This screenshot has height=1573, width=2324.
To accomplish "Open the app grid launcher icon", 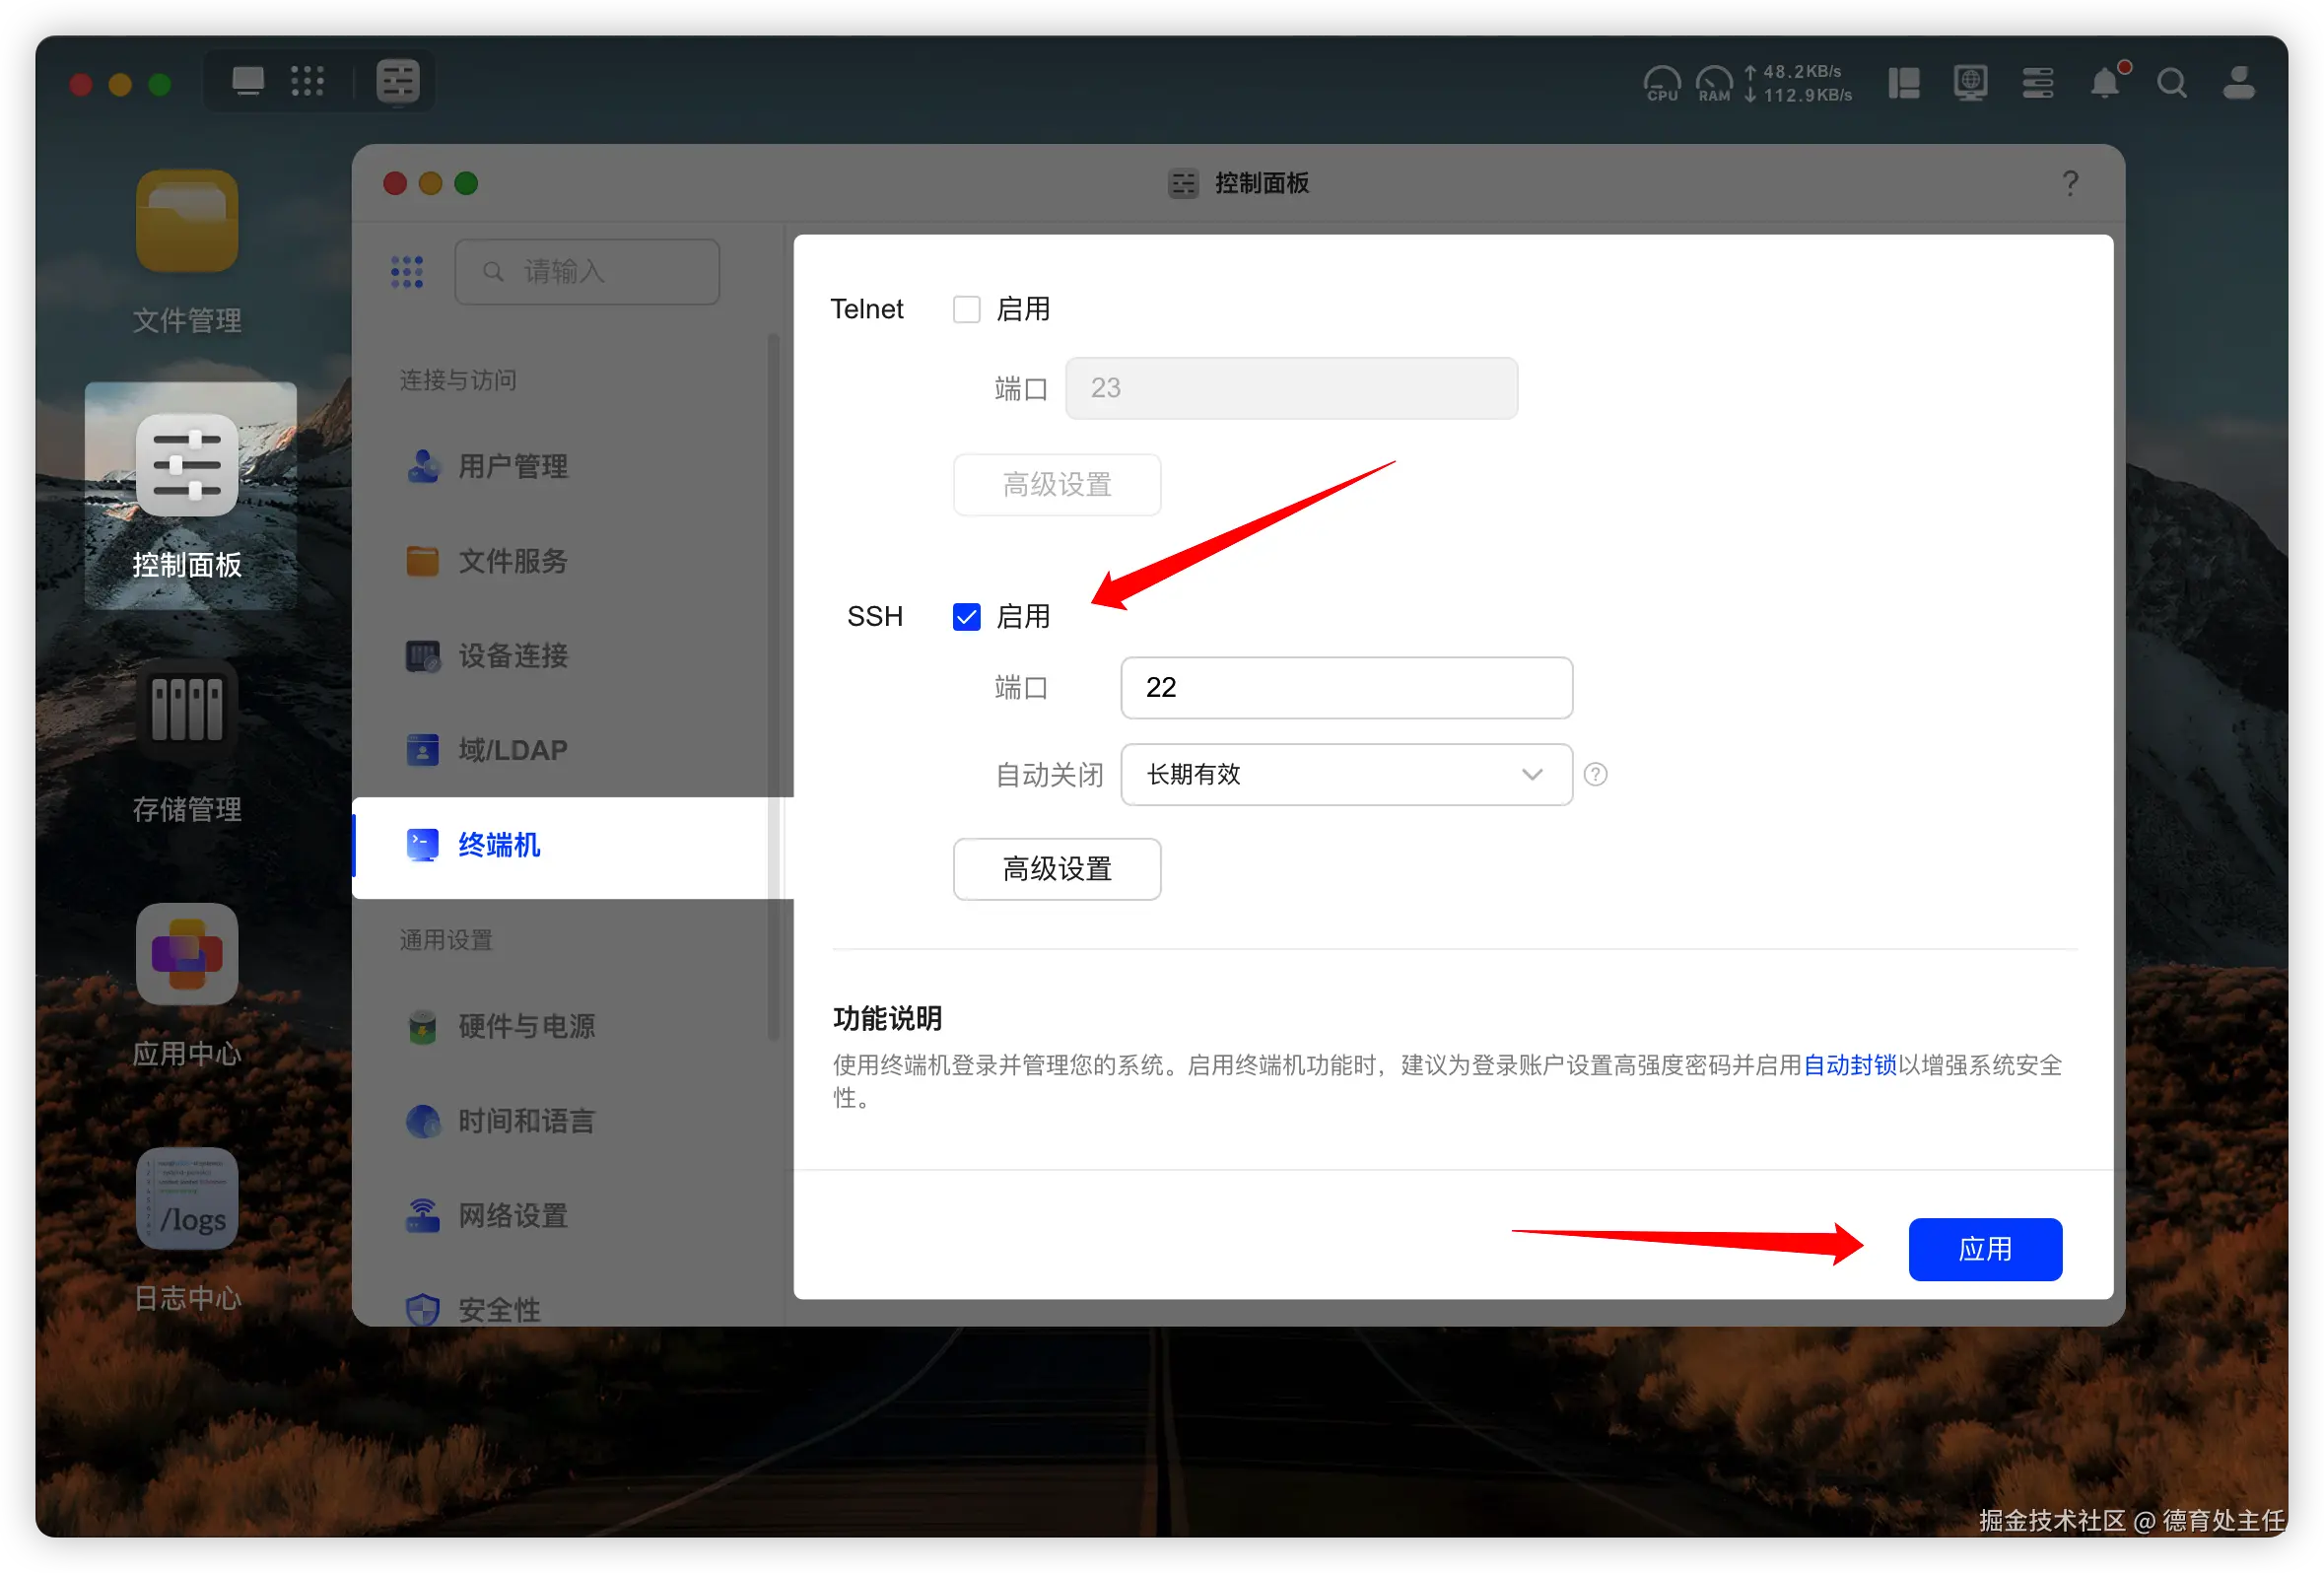I will pyautogui.click(x=307, y=81).
